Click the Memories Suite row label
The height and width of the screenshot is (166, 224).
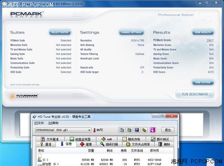click(19, 45)
